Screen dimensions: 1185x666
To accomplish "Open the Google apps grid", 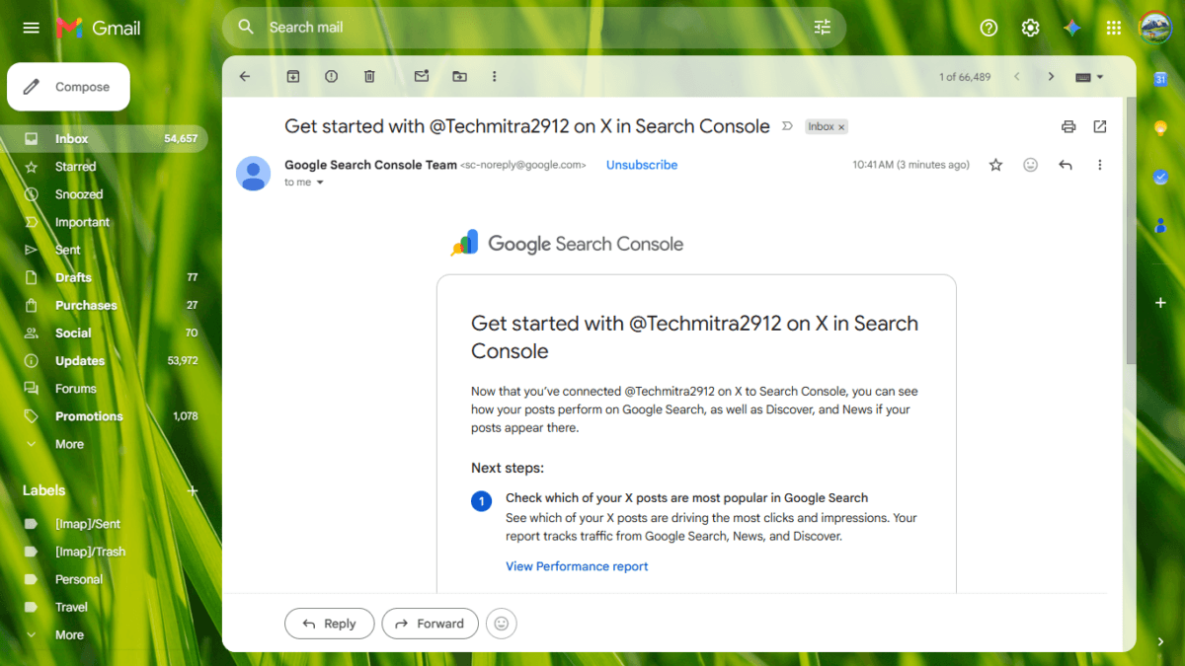I will pos(1114,28).
